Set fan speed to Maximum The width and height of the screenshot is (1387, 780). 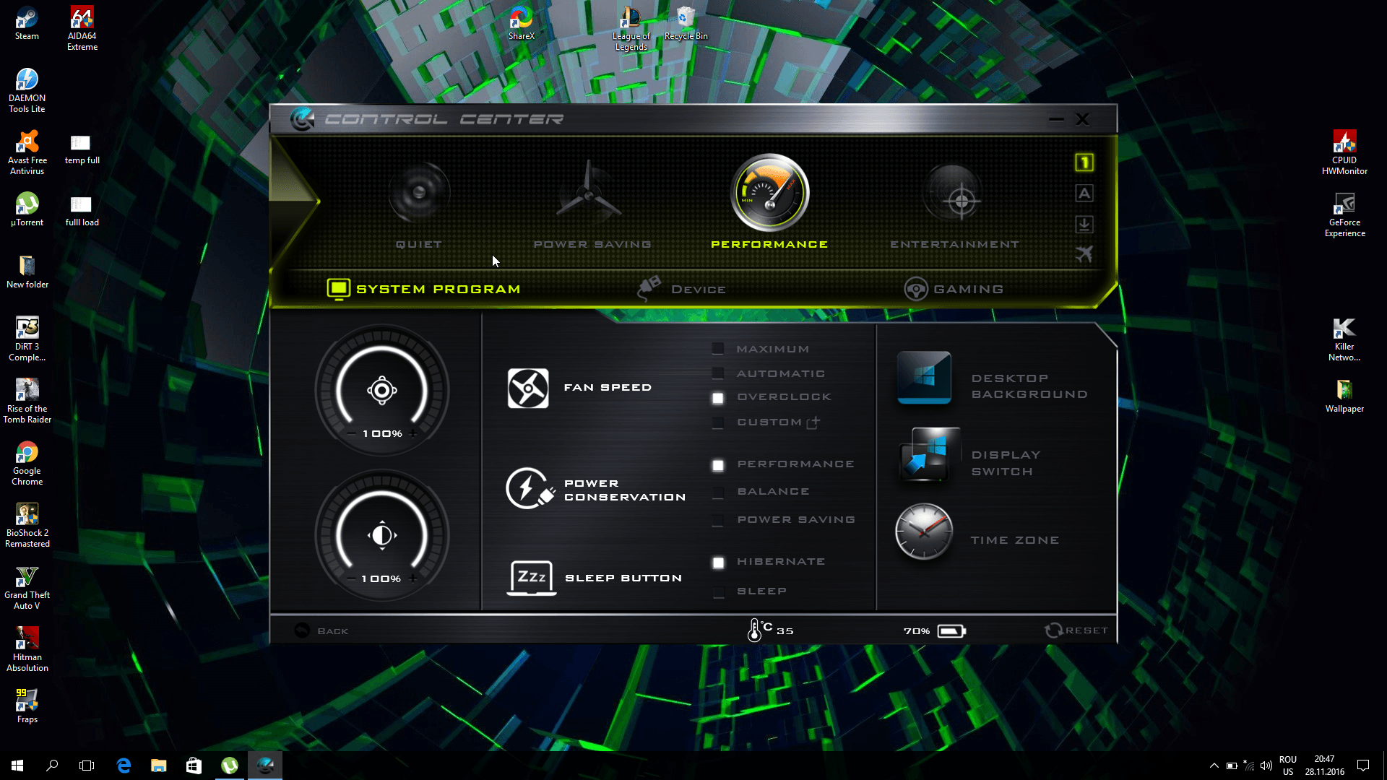pyautogui.click(x=718, y=349)
